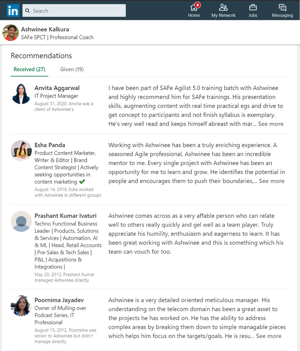Open Ashwinee Kalkura name in header
Screen dimensions: 300x351
pos(45,29)
